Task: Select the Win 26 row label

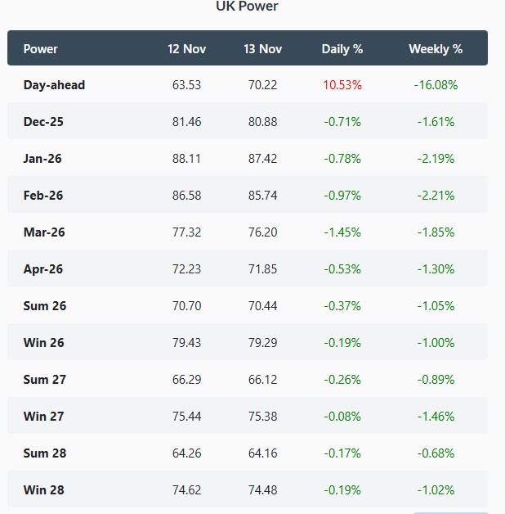Action: pos(44,343)
